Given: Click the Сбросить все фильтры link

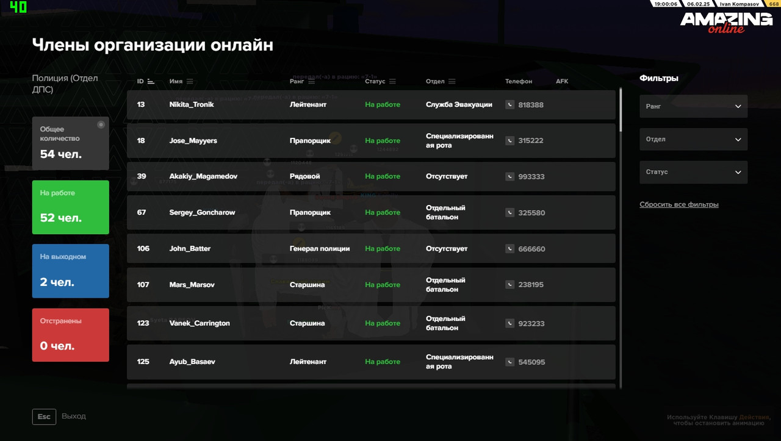Looking at the screenshot, I should coord(679,204).
